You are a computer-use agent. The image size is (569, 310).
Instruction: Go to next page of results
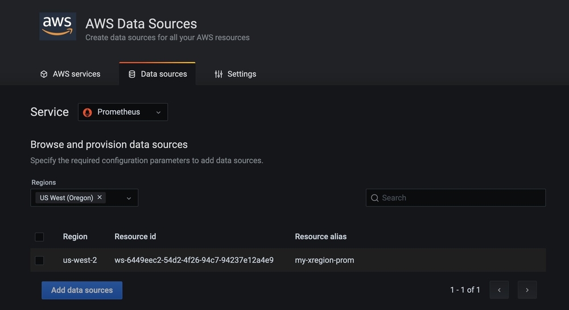tap(527, 290)
